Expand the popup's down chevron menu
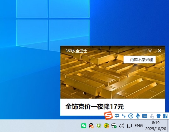 pos(150,51)
